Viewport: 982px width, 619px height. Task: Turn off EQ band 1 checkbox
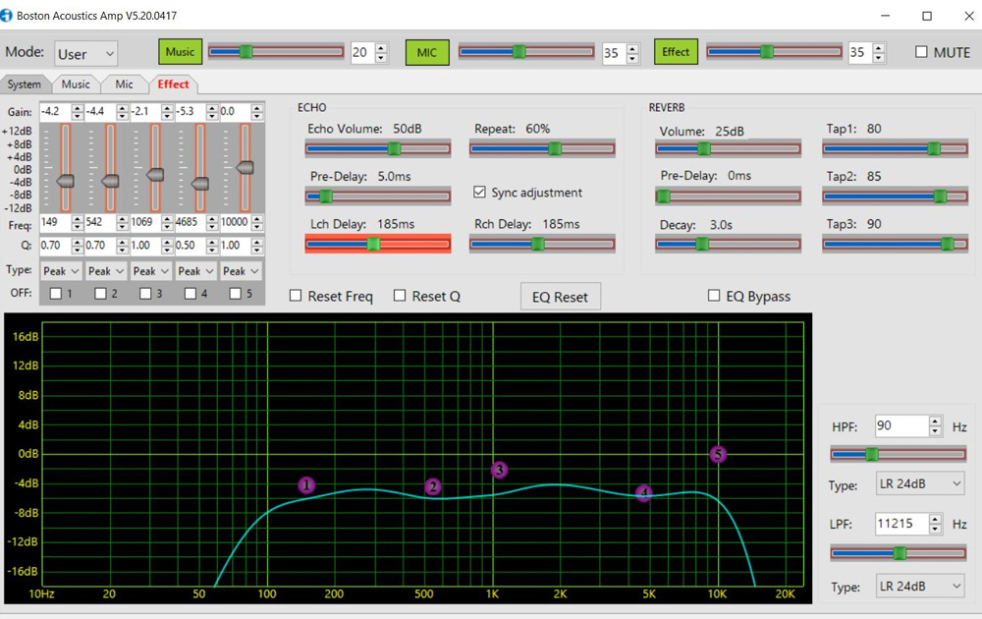56,293
